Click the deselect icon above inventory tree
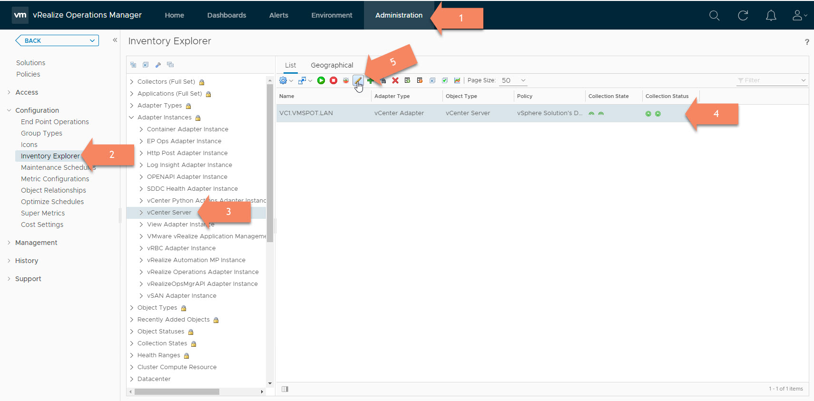The image size is (814, 401). point(146,65)
